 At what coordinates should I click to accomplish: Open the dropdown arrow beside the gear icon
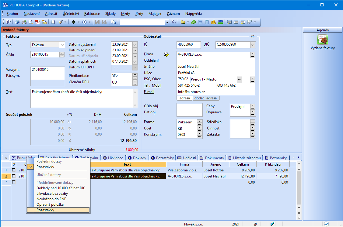click(x=89, y=22)
